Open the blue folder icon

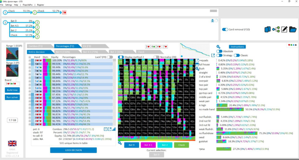[x=293, y=30]
